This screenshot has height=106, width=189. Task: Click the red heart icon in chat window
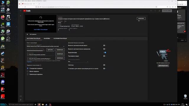click(185, 32)
